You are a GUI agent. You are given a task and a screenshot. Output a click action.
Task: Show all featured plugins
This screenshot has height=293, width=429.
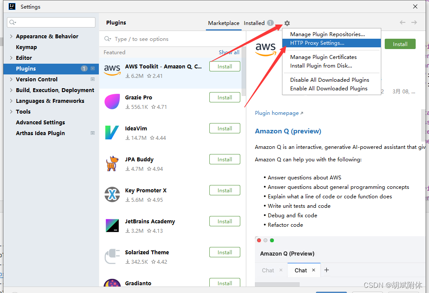[x=229, y=52]
